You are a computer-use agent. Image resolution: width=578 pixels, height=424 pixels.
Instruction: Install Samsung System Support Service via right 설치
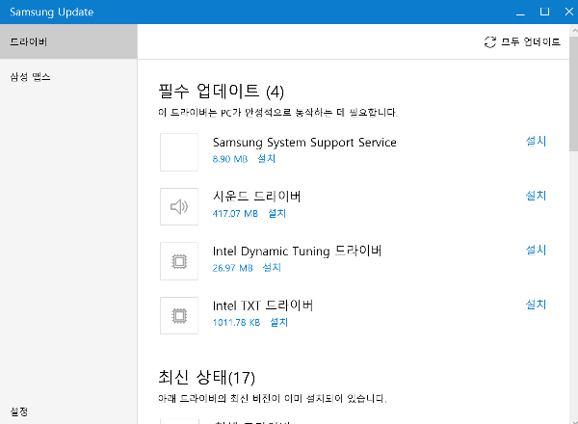[x=536, y=141]
